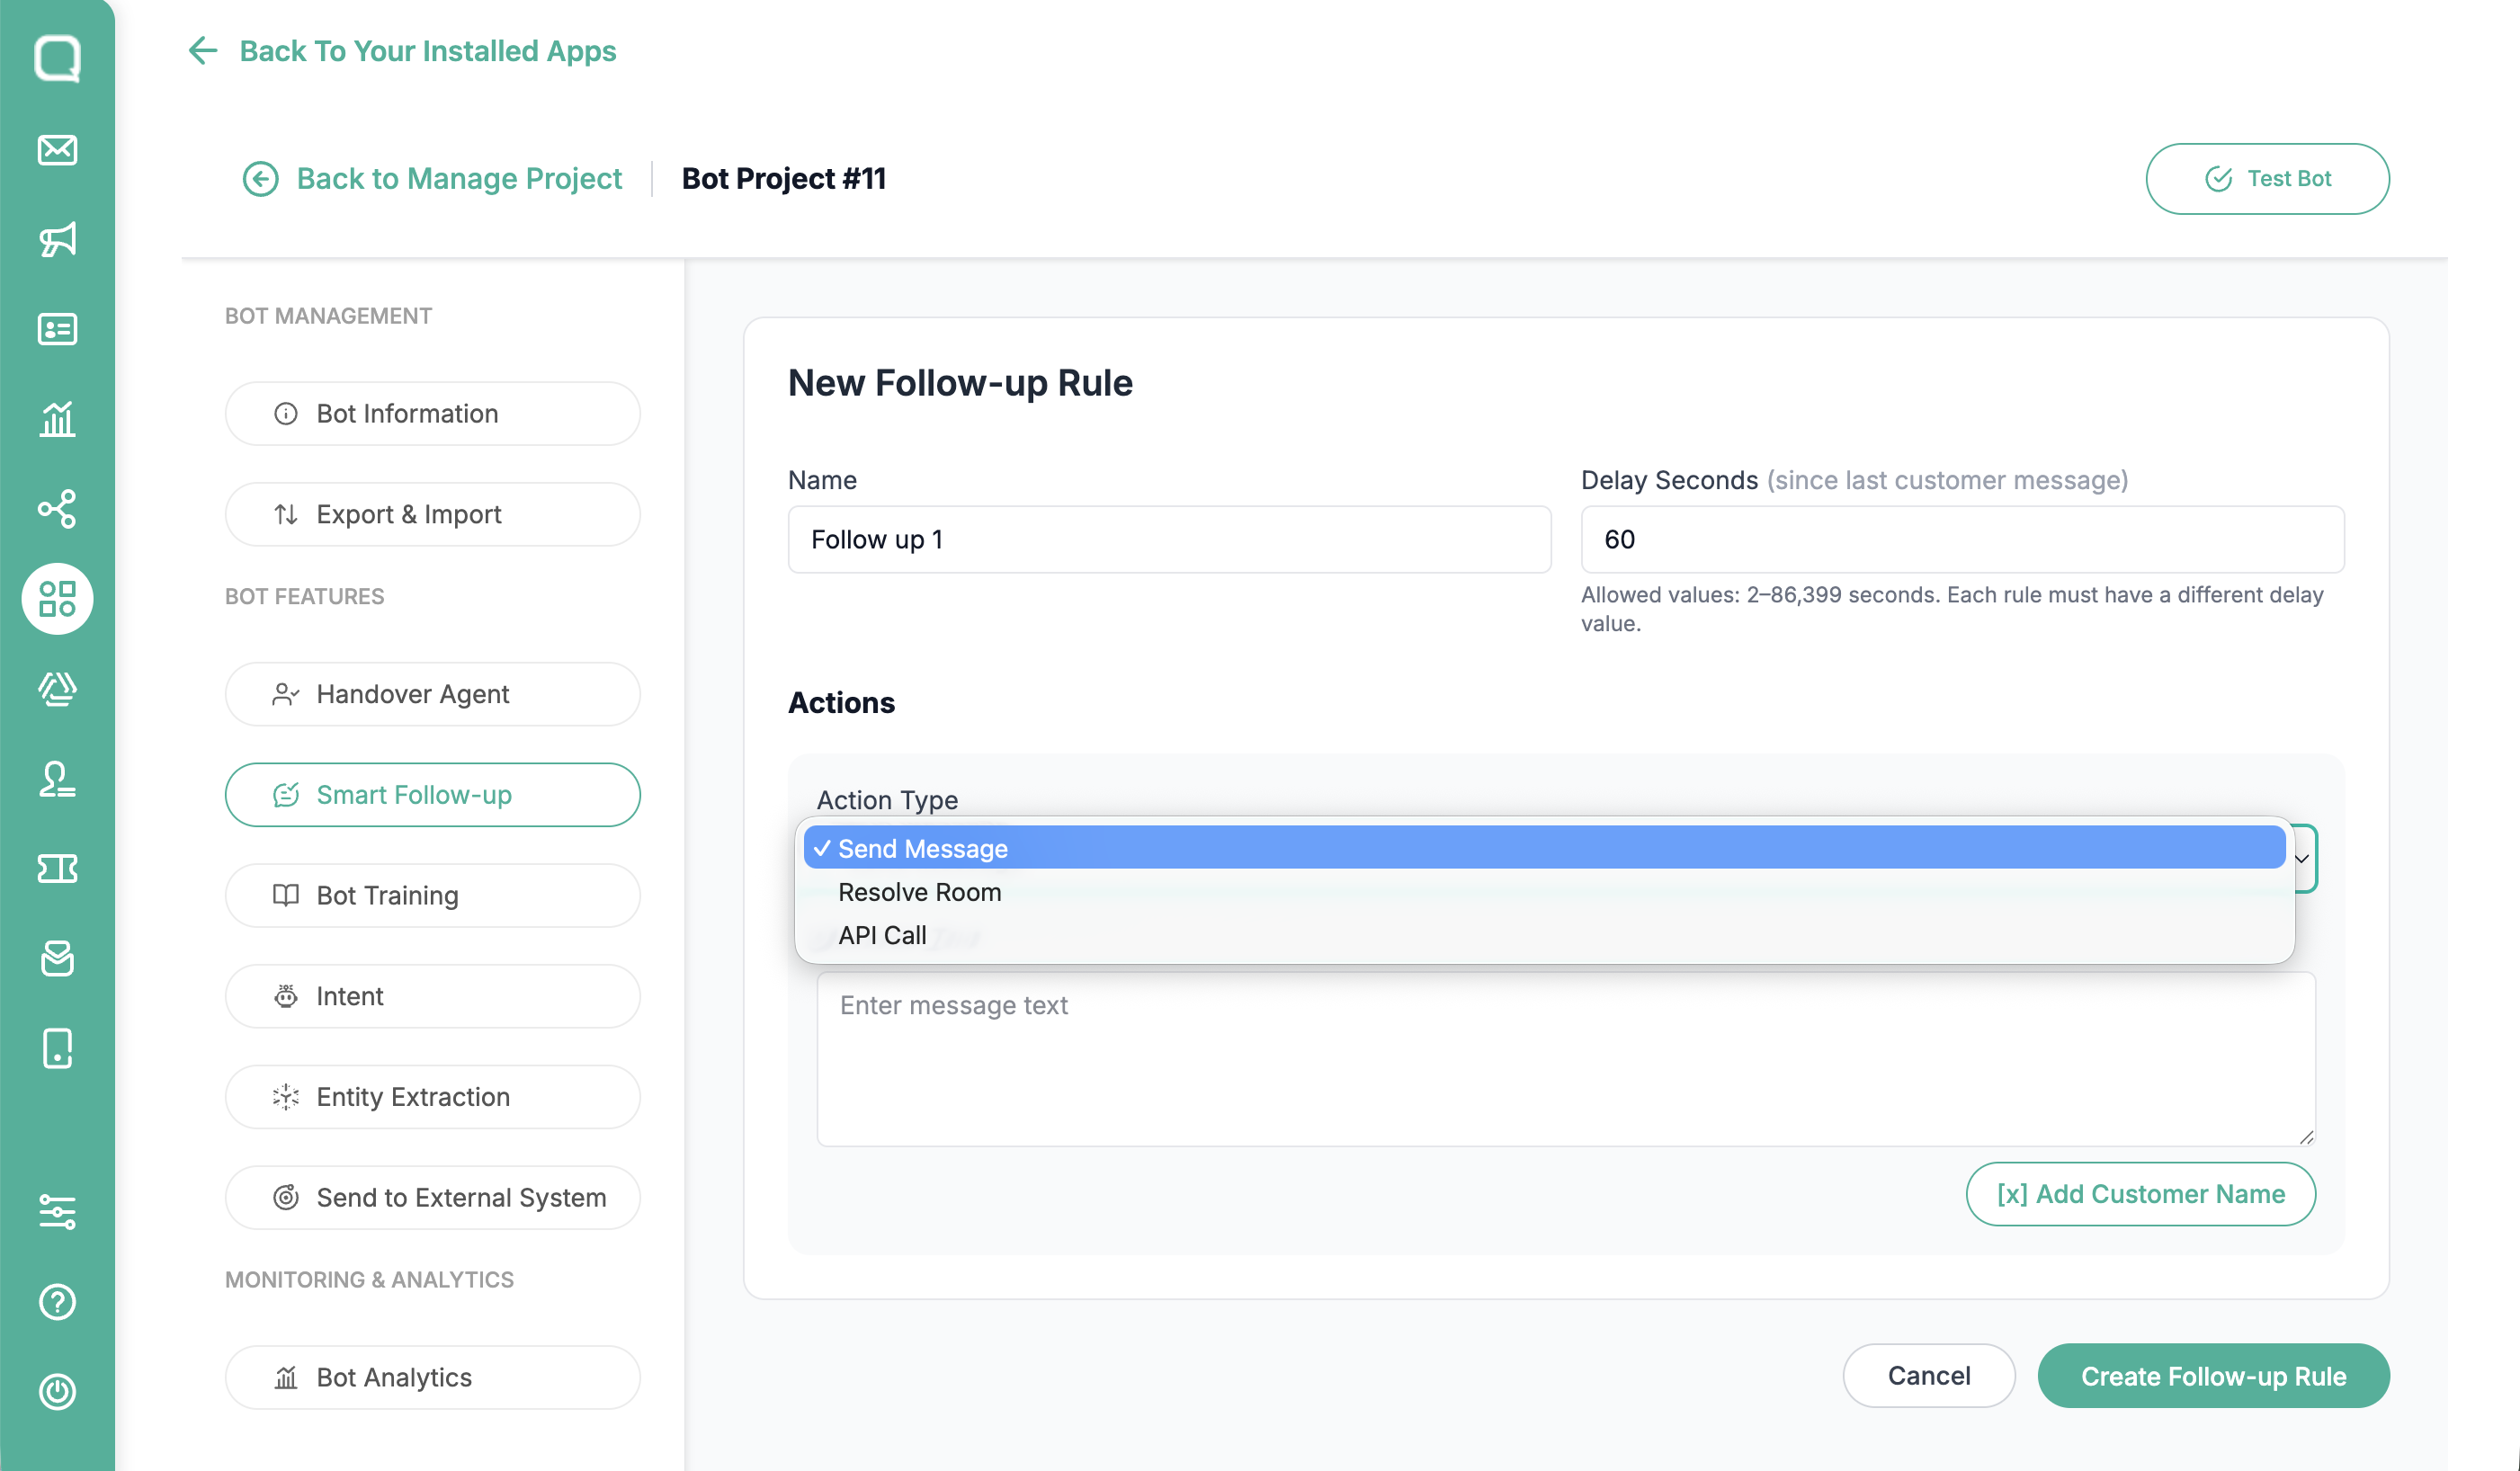The width and height of the screenshot is (2520, 1471).
Task: Follow Back to Manage Project link
Action: click(x=459, y=179)
